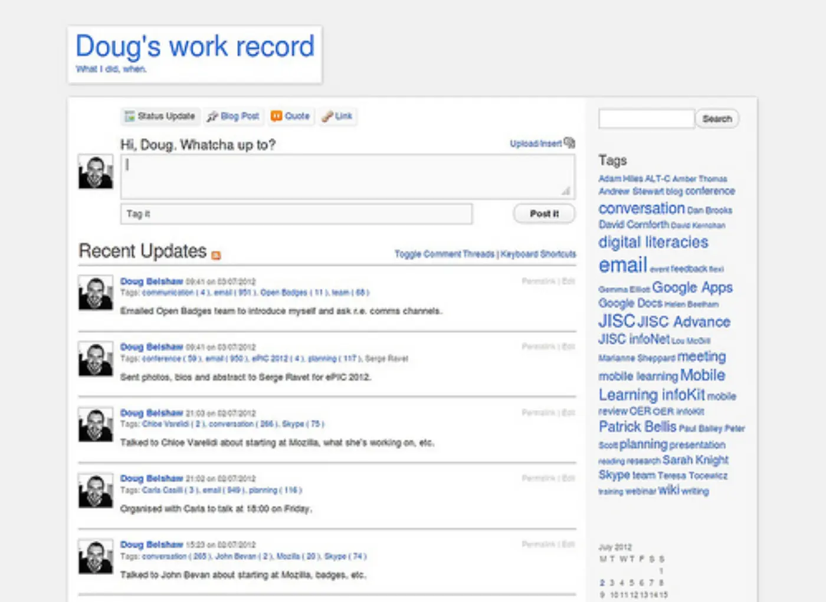Screen dimensions: 826x602
Task: Open the digital literacies tag
Action: click(x=653, y=242)
